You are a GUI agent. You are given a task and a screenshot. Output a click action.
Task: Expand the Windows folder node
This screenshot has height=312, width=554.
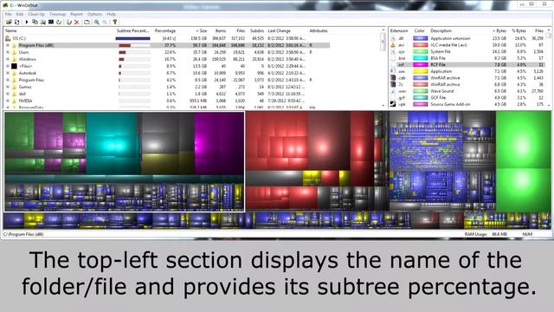(8, 59)
